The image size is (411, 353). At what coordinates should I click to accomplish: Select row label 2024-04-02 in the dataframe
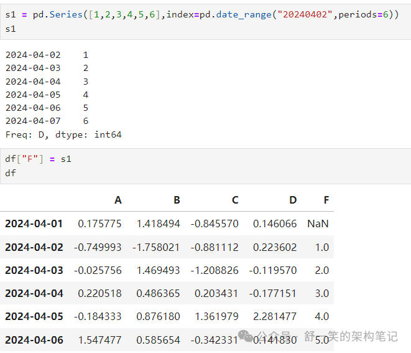pyautogui.click(x=34, y=247)
